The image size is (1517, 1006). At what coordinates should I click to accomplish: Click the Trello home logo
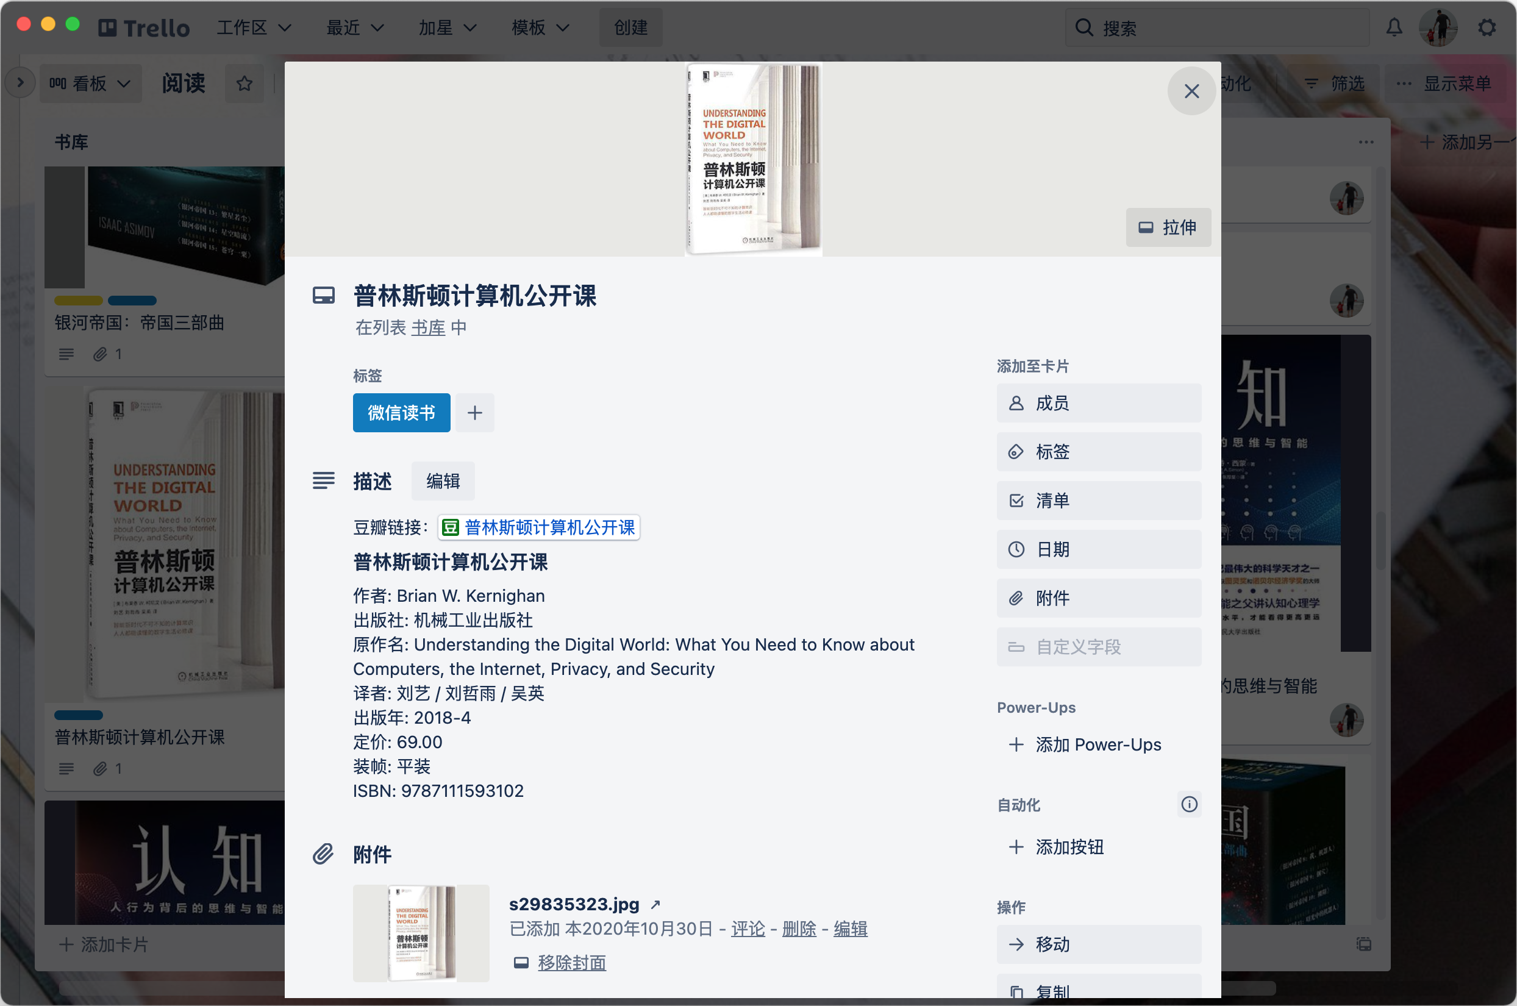click(x=144, y=27)
